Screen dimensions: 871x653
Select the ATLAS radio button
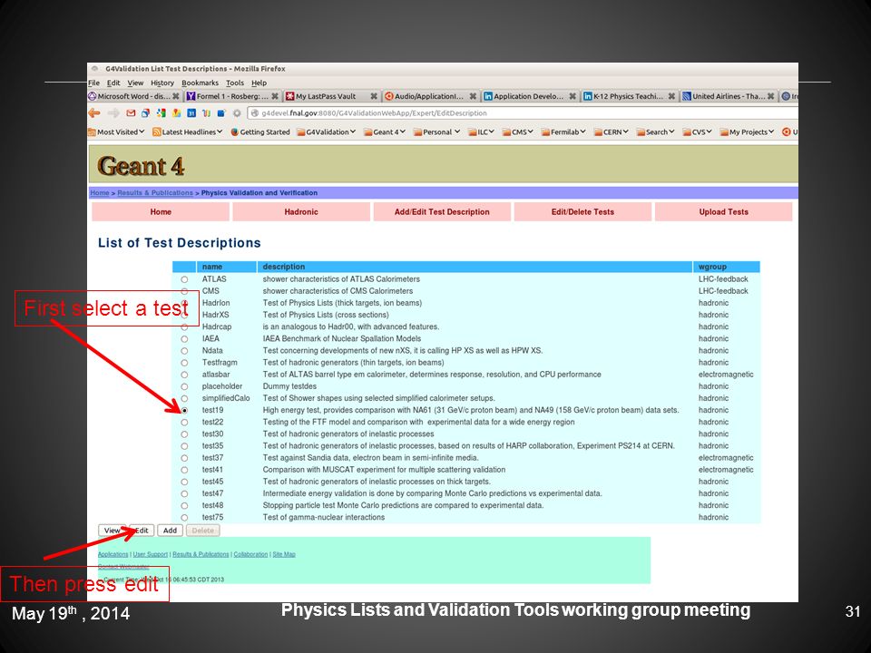(x=184, y=279)
